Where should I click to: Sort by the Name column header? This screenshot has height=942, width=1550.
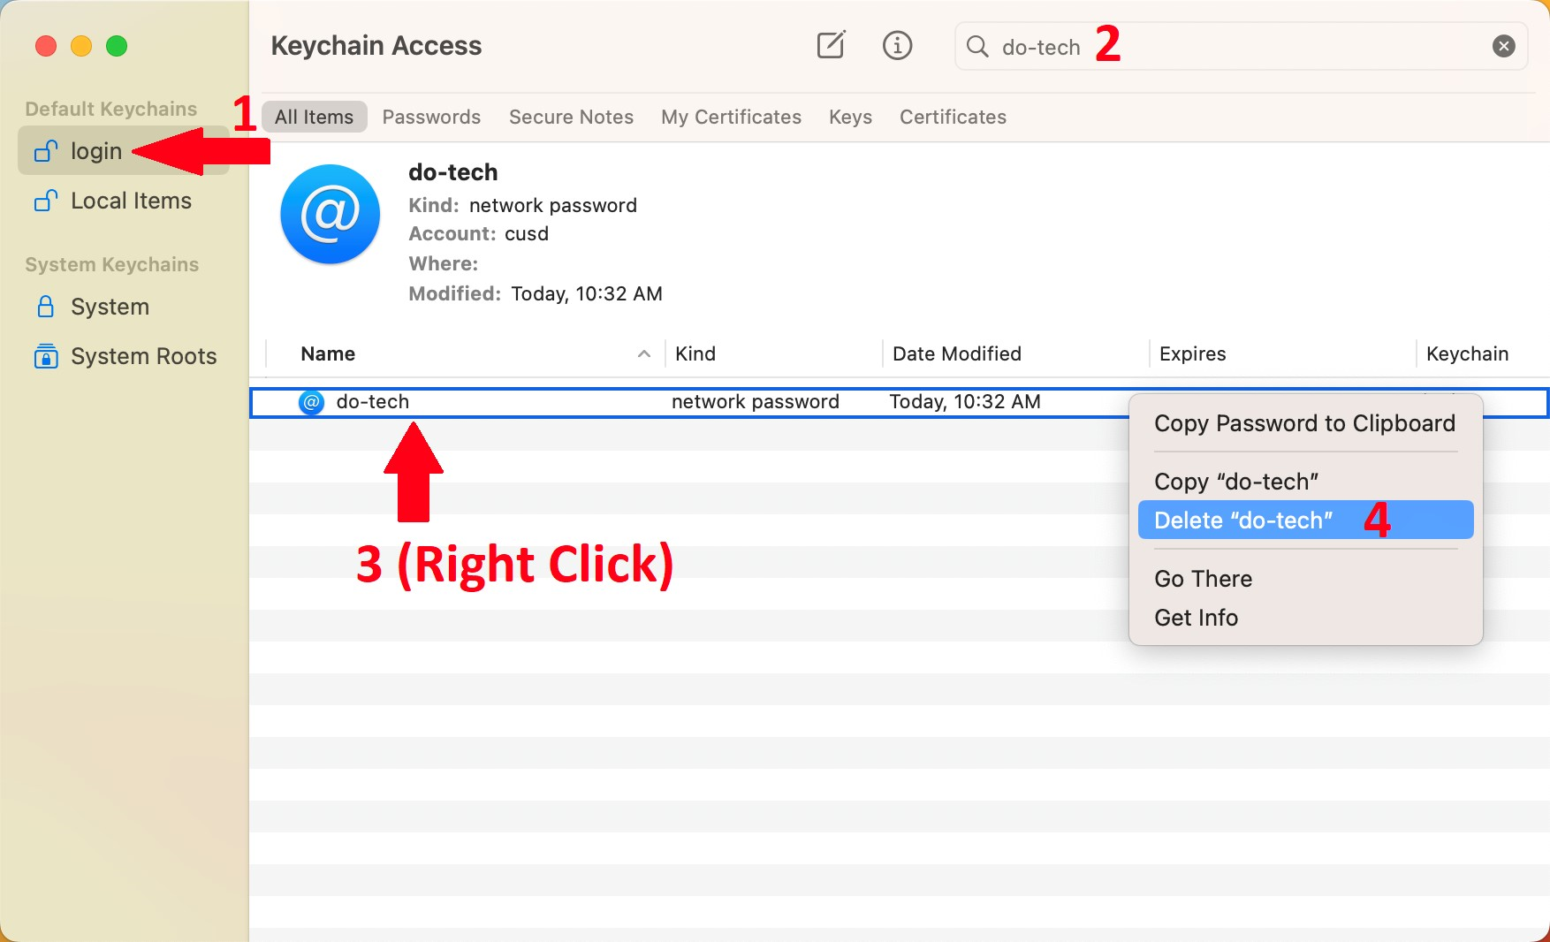pyautogui.click(x=328, y=353)
